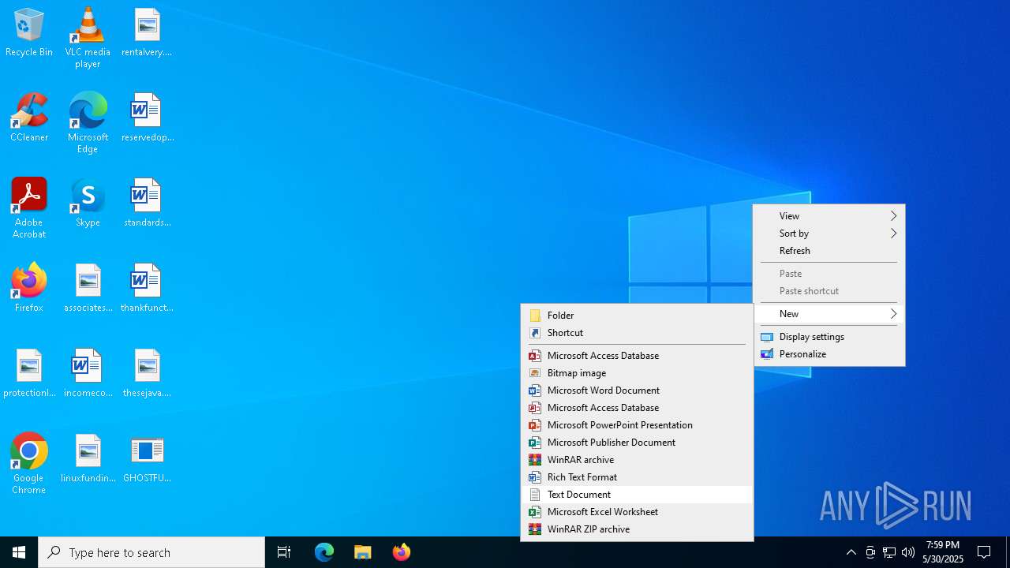Viewport: 1010px width, 568px height.
Task: Select the CCleaner desktop shortcut
Action: coord(29,118)
